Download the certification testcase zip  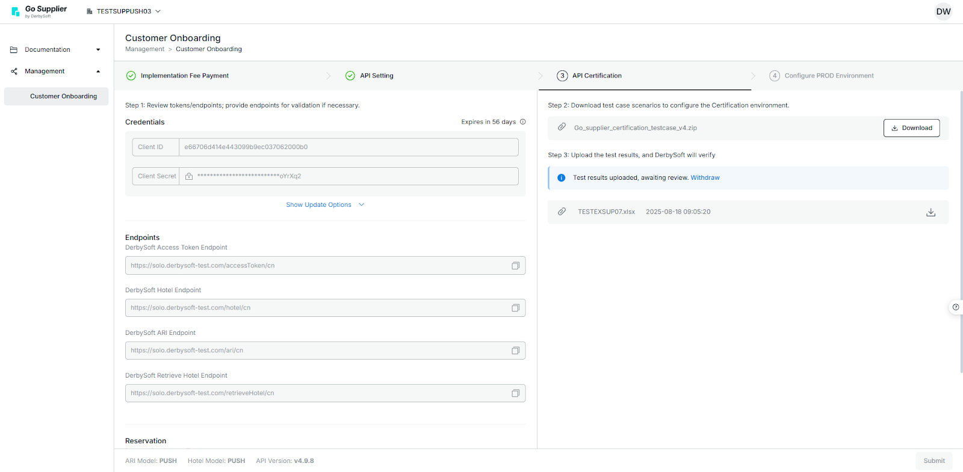(911, 128)
